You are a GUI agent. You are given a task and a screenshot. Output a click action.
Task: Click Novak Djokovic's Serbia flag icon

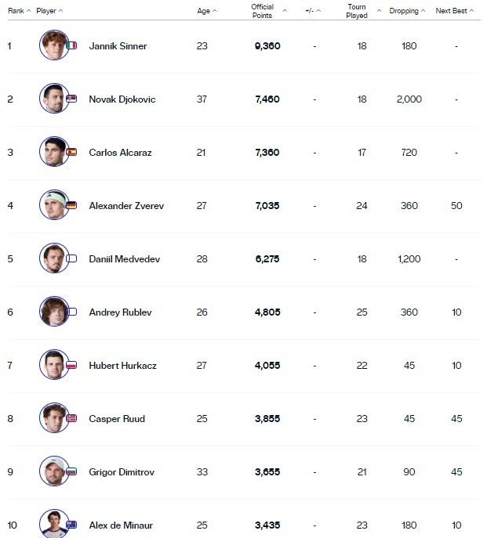[x=72, y=99]
